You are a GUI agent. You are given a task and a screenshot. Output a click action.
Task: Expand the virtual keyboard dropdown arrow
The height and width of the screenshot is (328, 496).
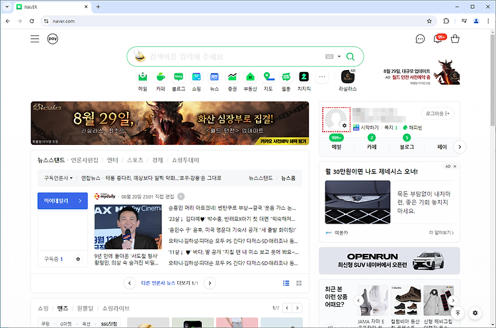[339, 57]
